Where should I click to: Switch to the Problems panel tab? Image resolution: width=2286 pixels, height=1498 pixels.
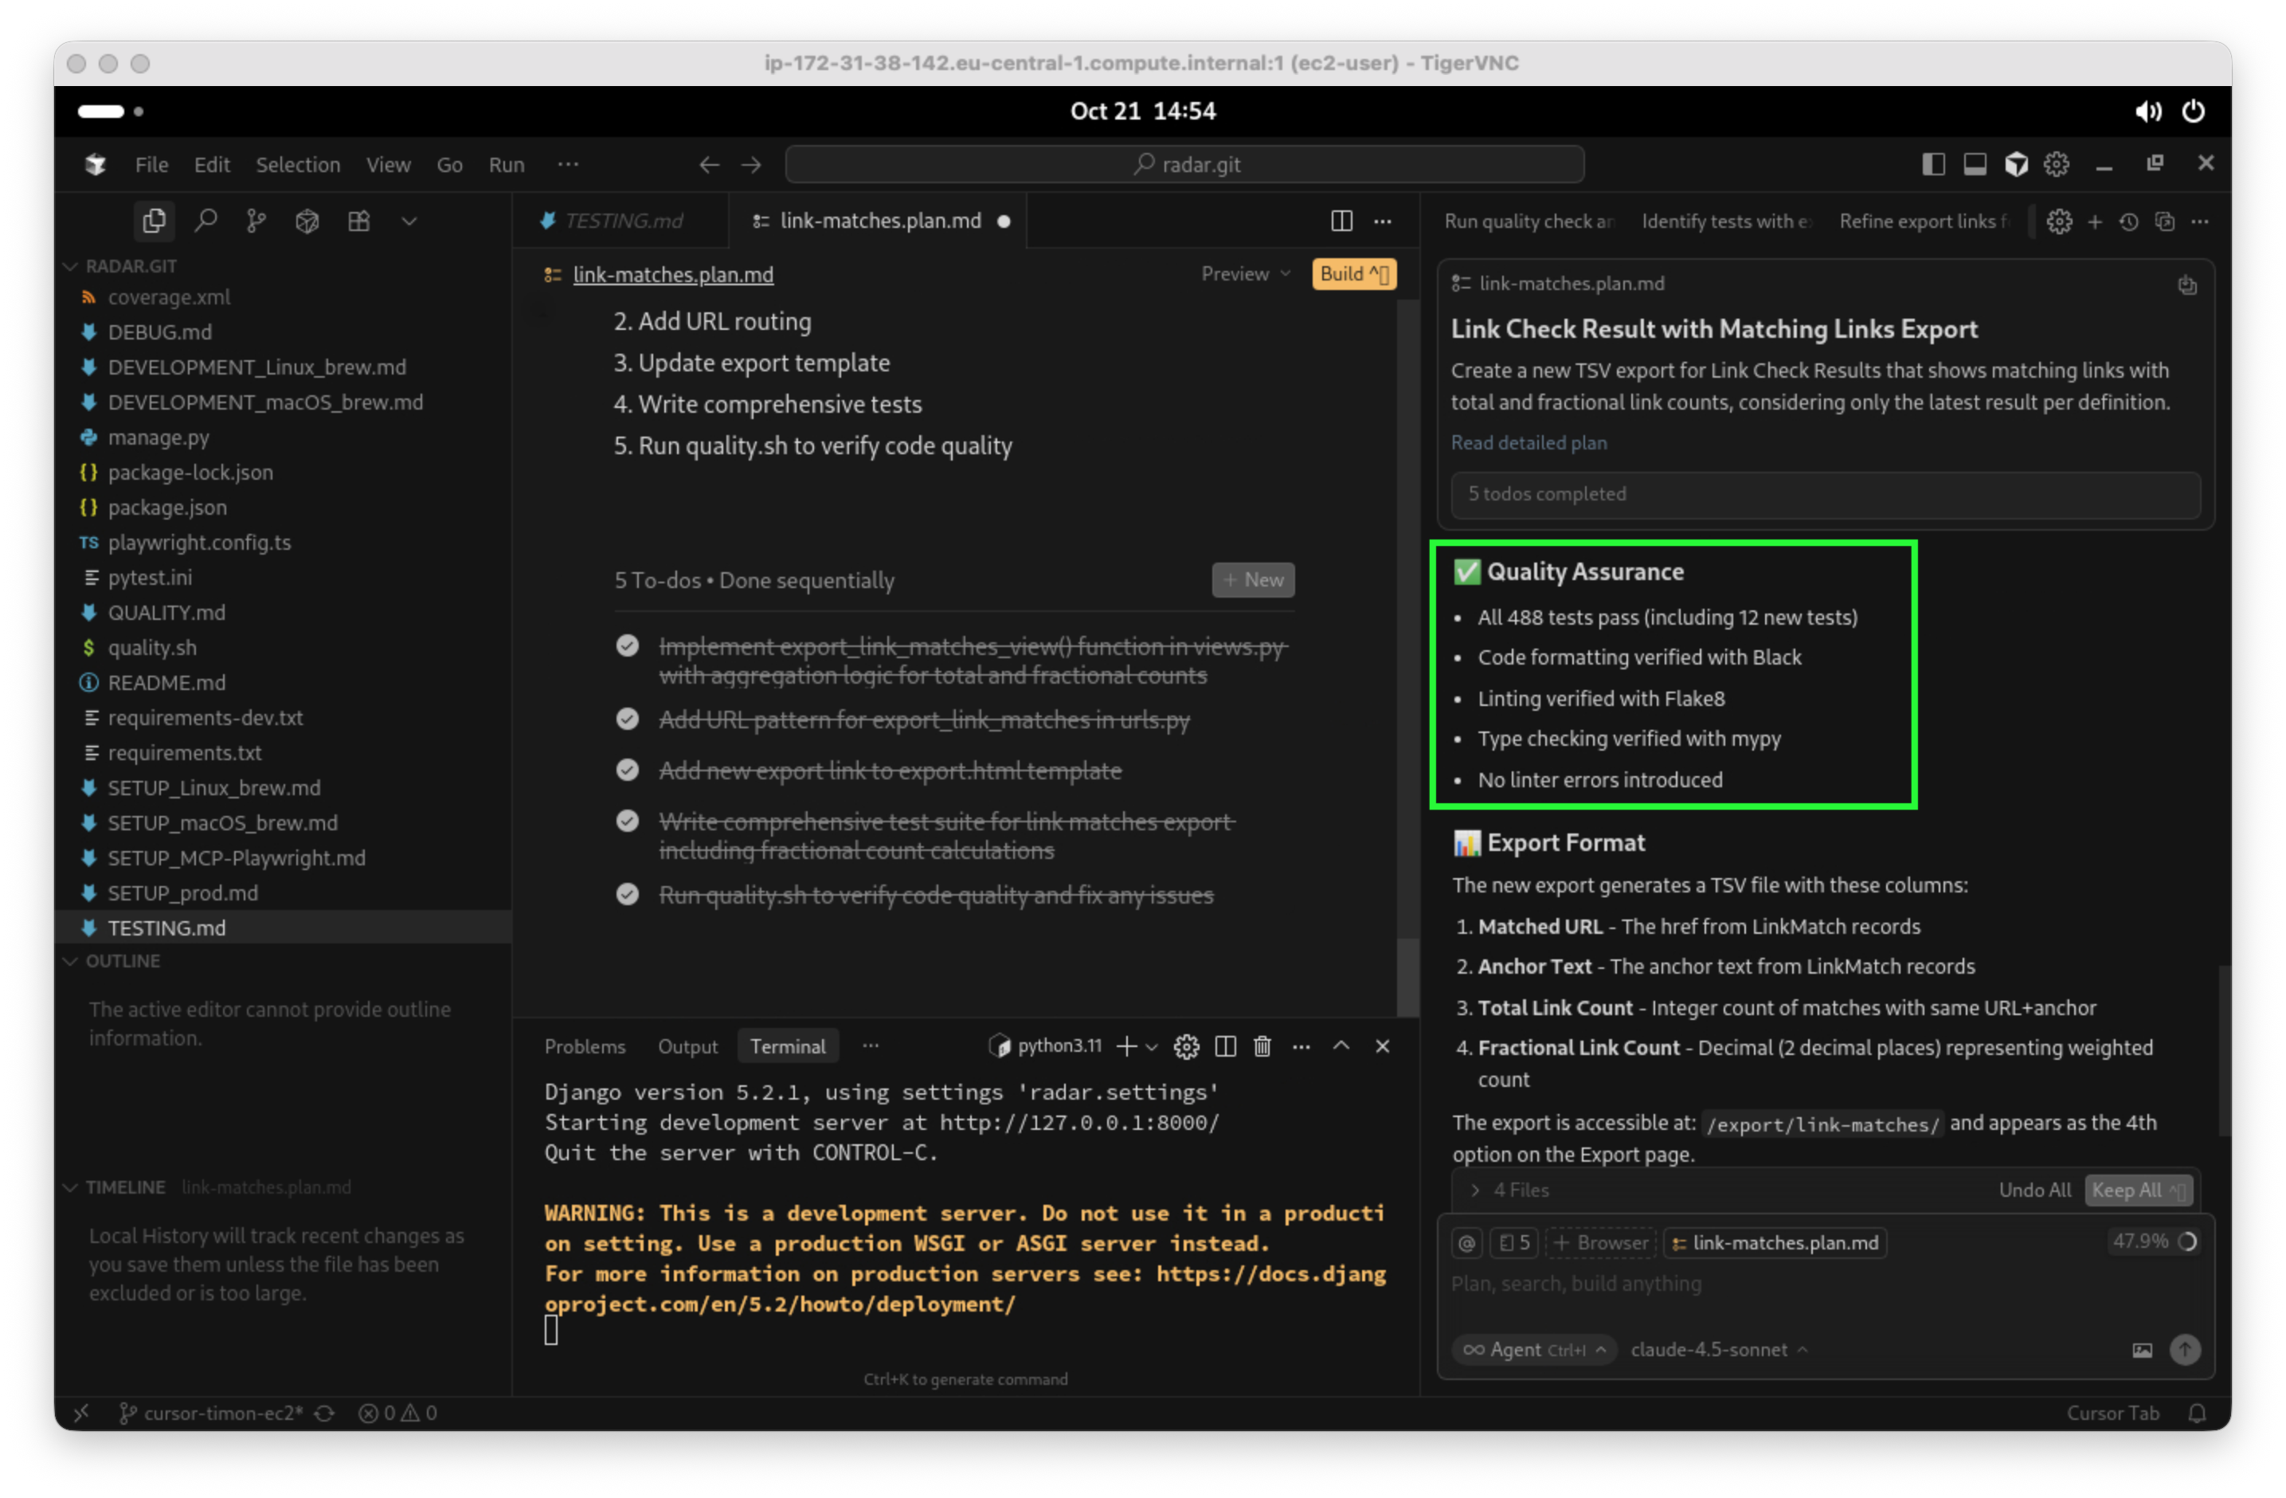pyautogui.click(x=584, y=1046)
